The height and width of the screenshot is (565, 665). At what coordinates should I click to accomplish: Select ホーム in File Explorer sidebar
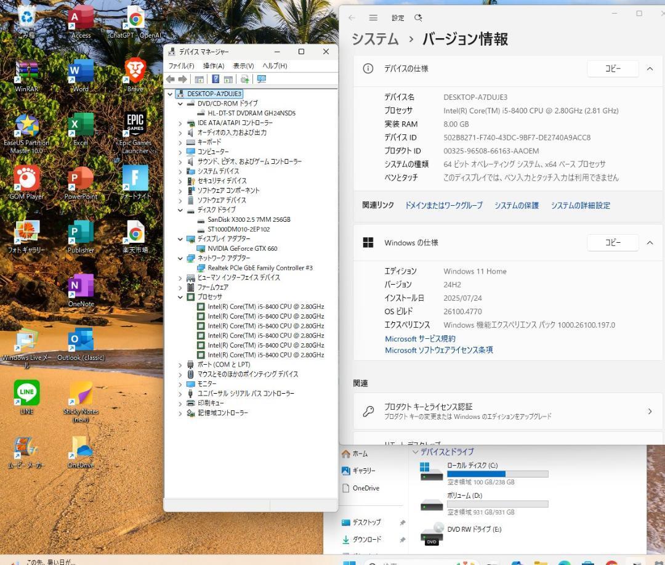pos(355,453)
